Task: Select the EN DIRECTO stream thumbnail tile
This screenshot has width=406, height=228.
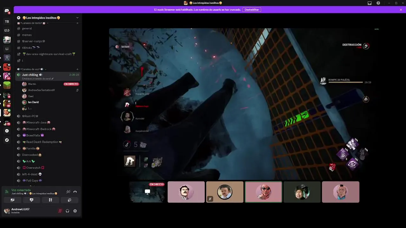Action: click(147, 192)
